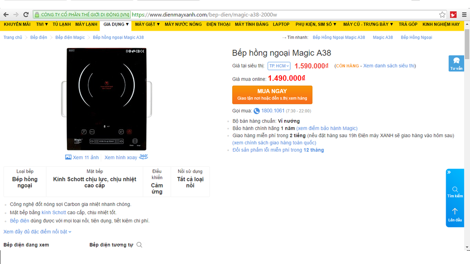Expand the PHỤ KIỆN, SIM SỐ dropdown
The width and height of the screenshot is (470, 264).
[316, 24]
